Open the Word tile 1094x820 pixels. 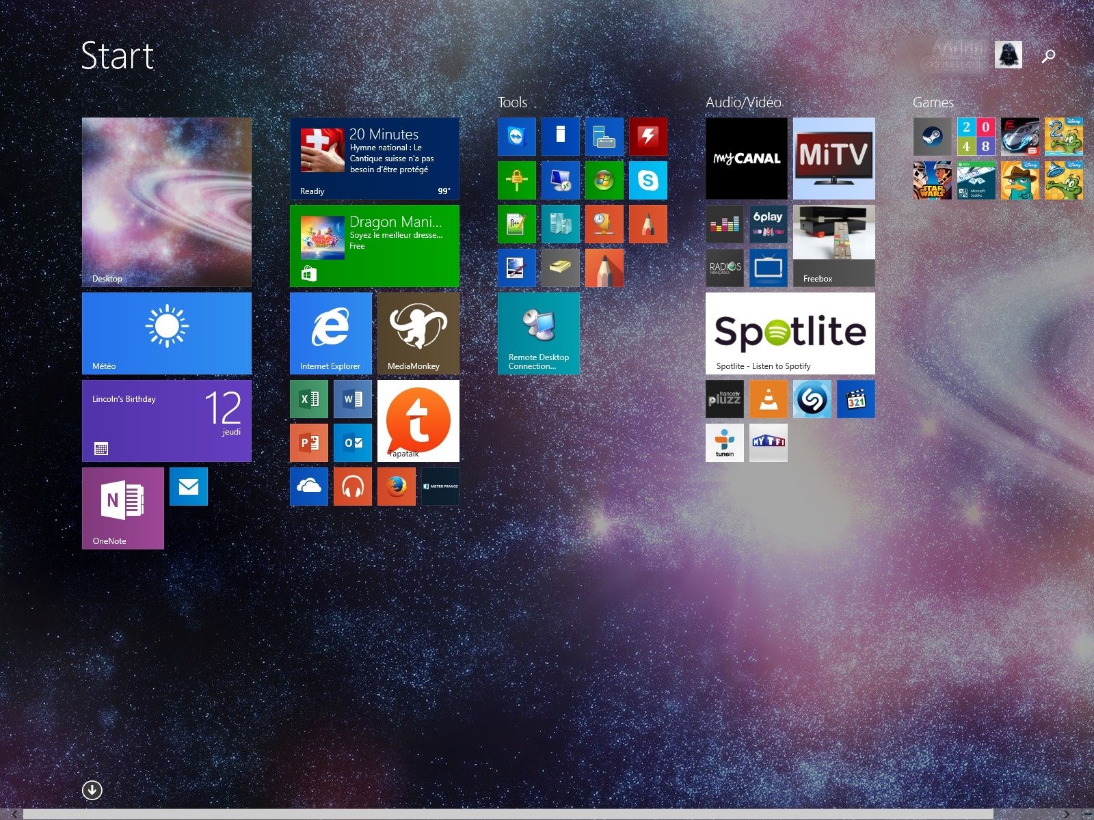coord(353,399)
